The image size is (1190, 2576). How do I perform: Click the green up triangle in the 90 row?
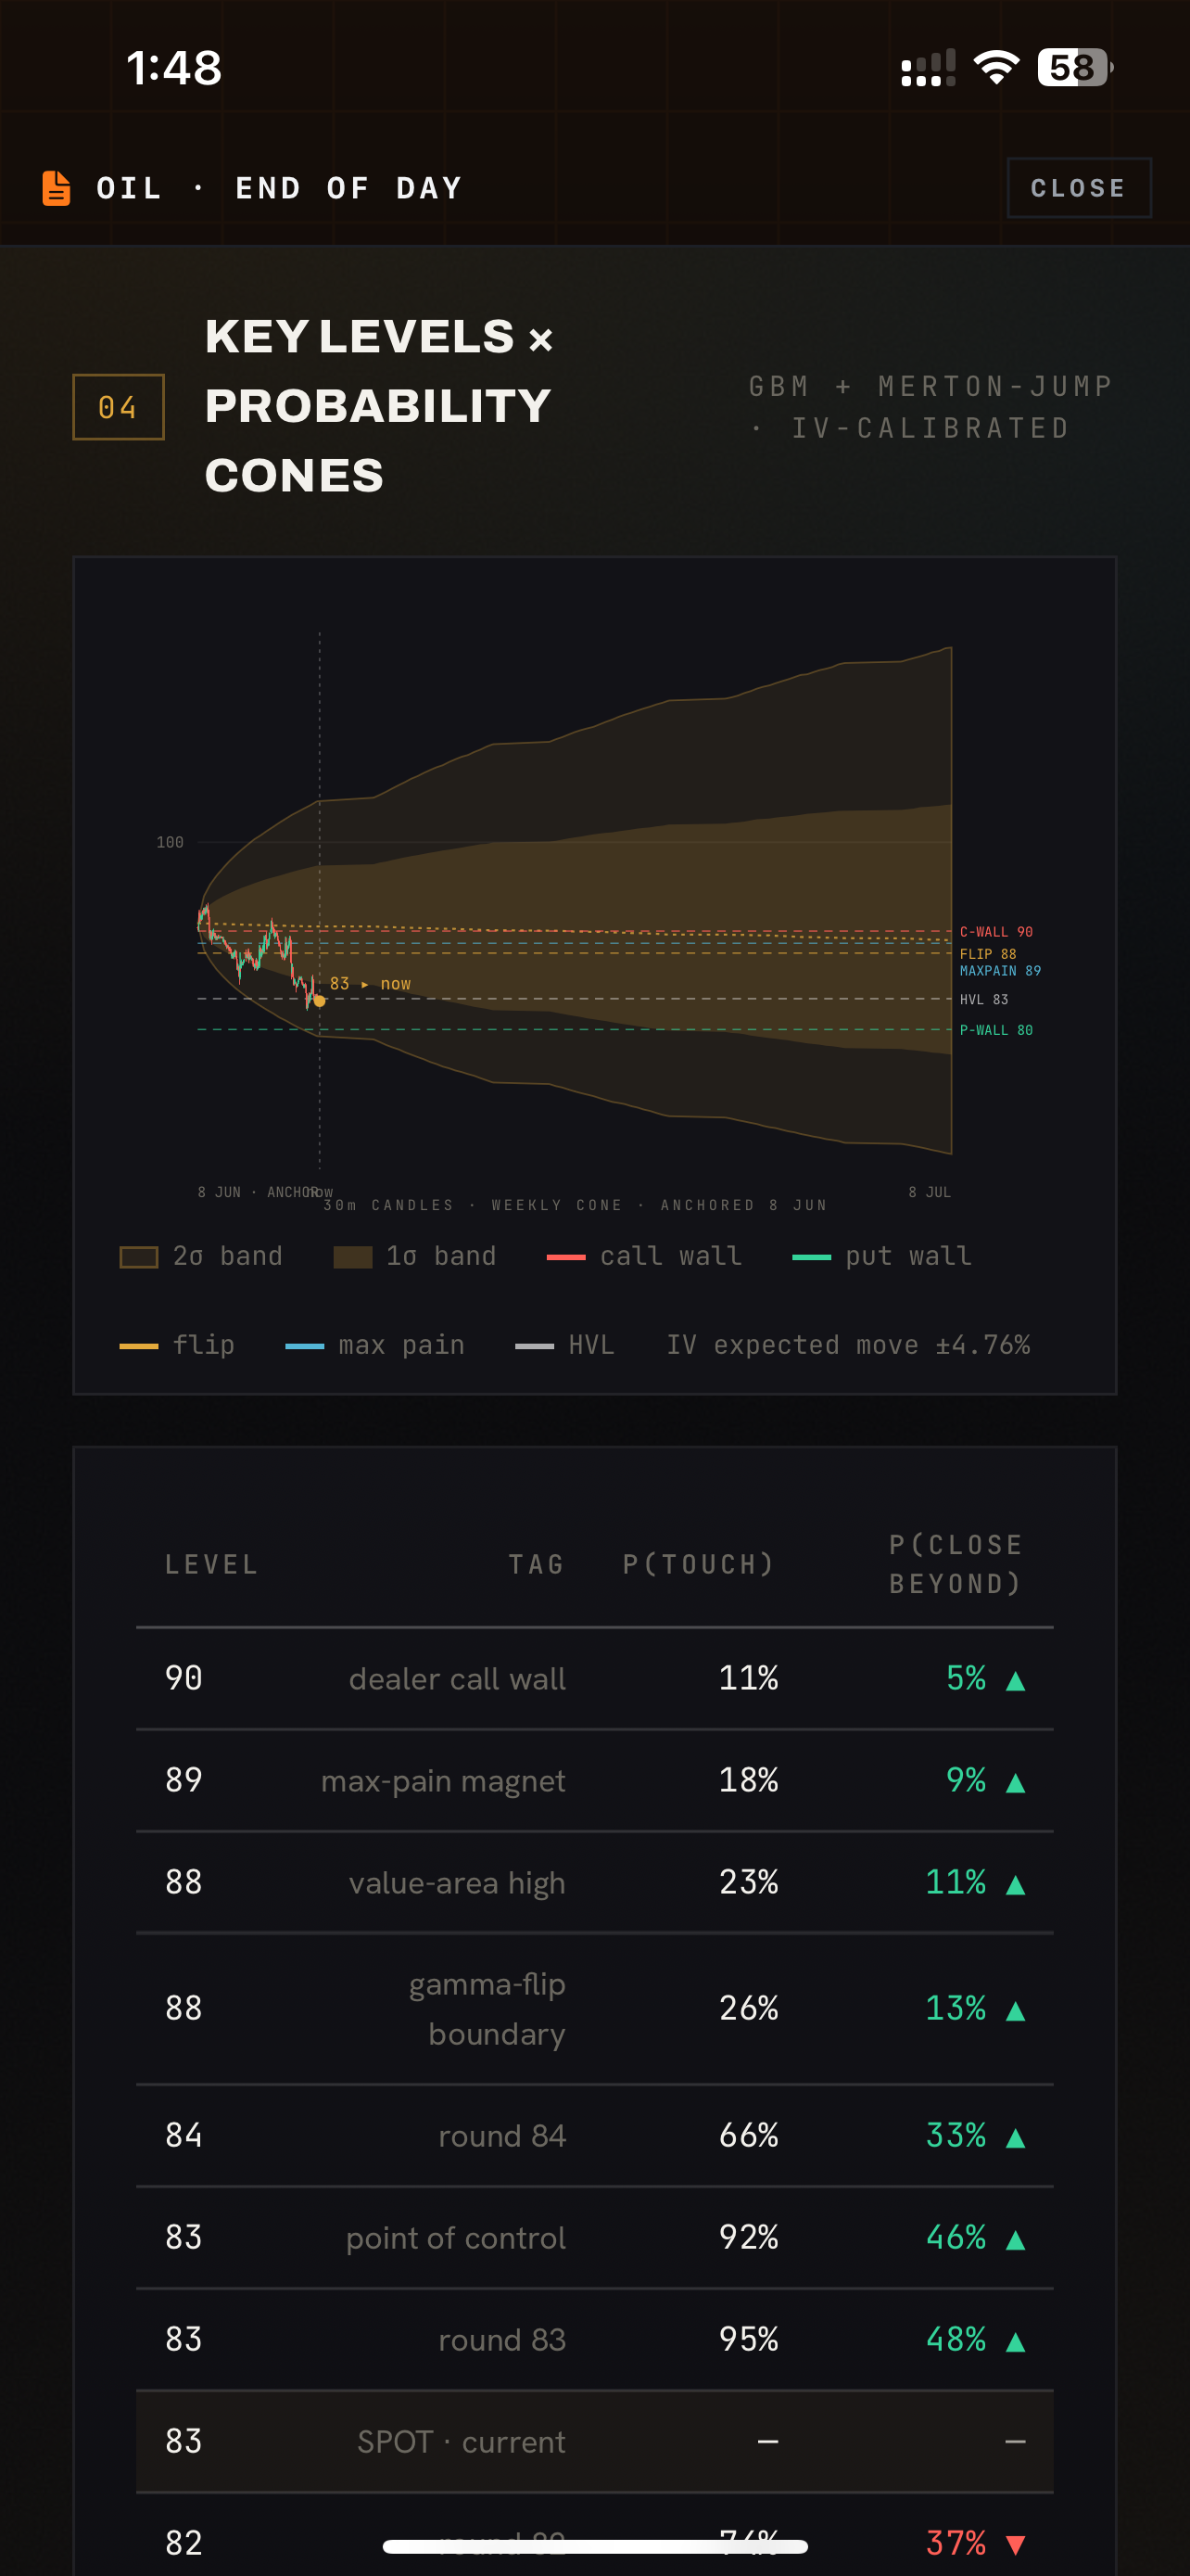(1015, 1680)
